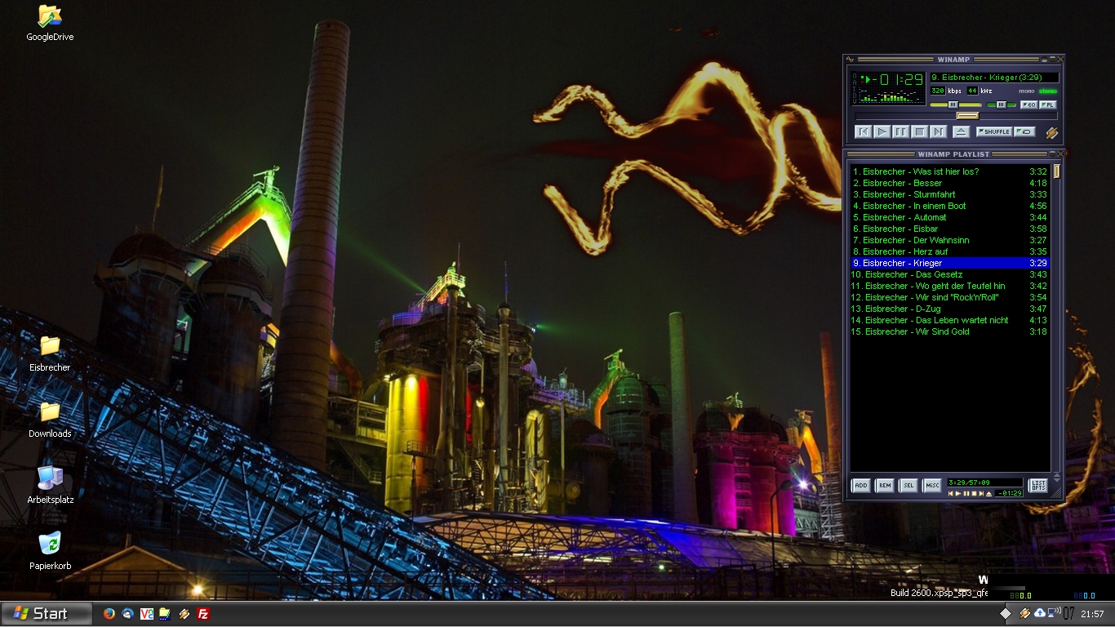The height and width of the screenshot is (627, 1115).
Task: Open the REM removal menu
Action: coord(885,485)
